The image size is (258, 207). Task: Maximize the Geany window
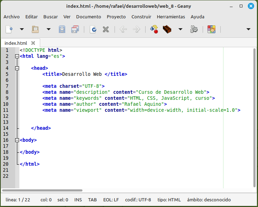pos(241,6)
